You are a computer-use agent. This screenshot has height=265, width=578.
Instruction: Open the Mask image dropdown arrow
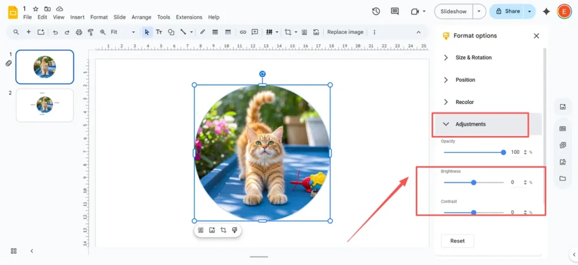click(296, 32)
